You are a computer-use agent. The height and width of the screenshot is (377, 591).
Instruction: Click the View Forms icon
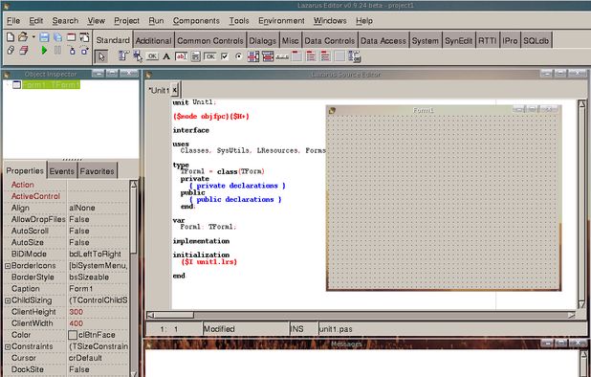(23, 50)
